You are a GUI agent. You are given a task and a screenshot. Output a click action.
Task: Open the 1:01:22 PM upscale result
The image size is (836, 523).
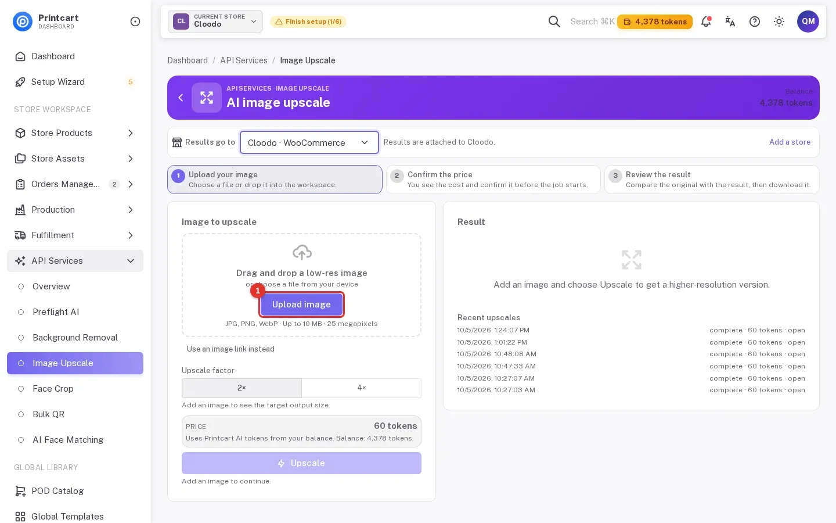797,342
